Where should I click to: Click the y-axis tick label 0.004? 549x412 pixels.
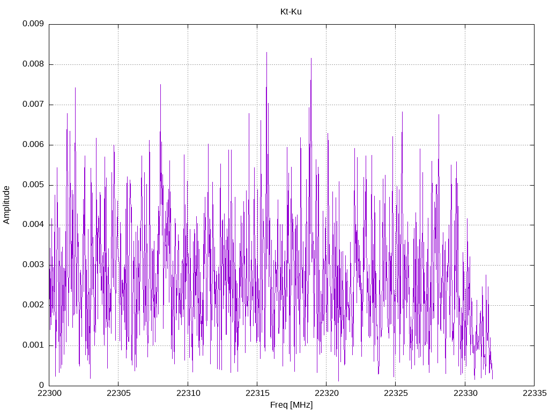(33, 225)
